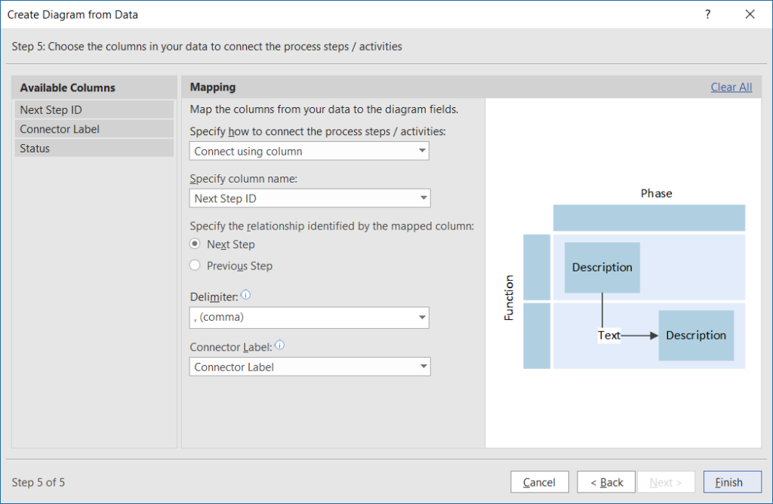Open the connection method dropdown showing Connect using column

coord(309,151)
